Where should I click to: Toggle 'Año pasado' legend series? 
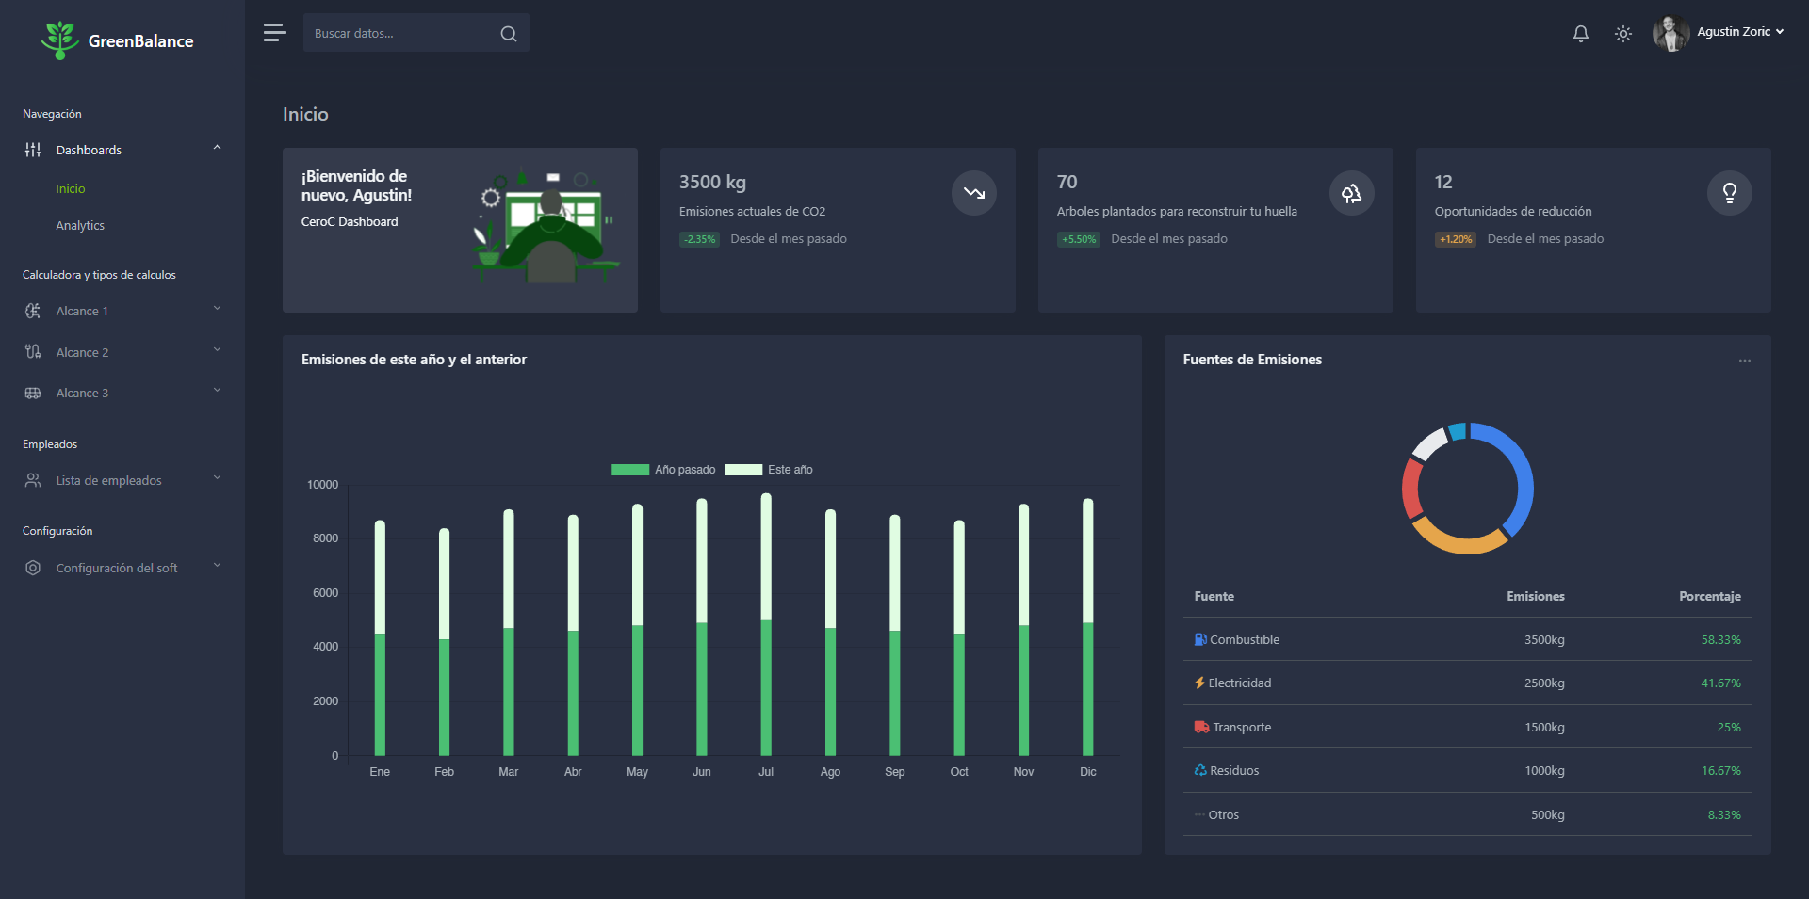(x=663, y=470)
